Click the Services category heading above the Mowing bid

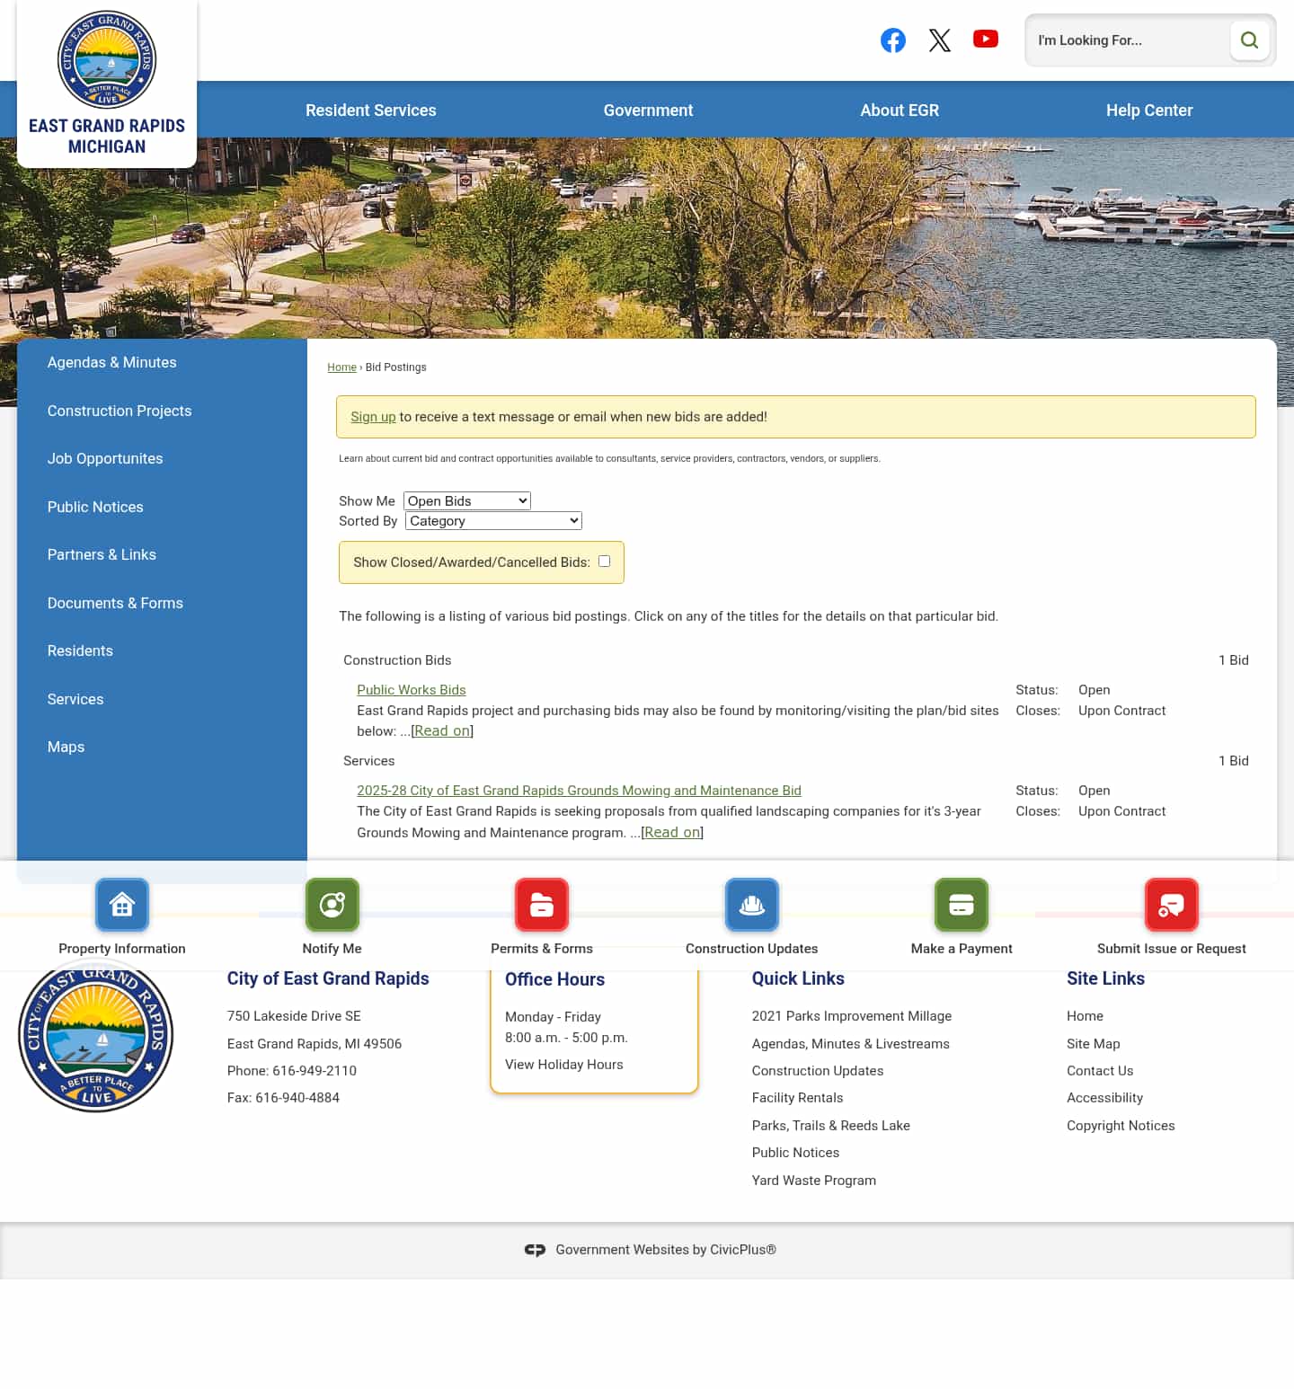pos(369,761)
